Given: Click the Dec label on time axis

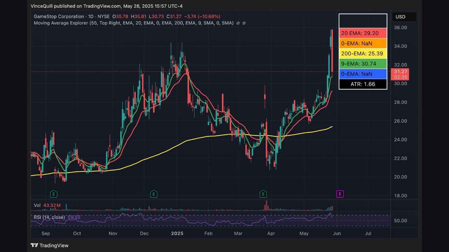Looking at the screenshot, I should 144,233.
